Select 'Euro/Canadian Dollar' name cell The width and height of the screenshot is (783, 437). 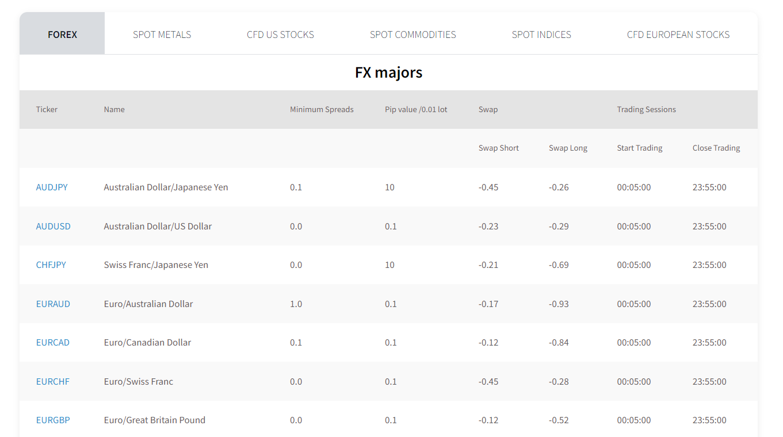coord(147,343)
